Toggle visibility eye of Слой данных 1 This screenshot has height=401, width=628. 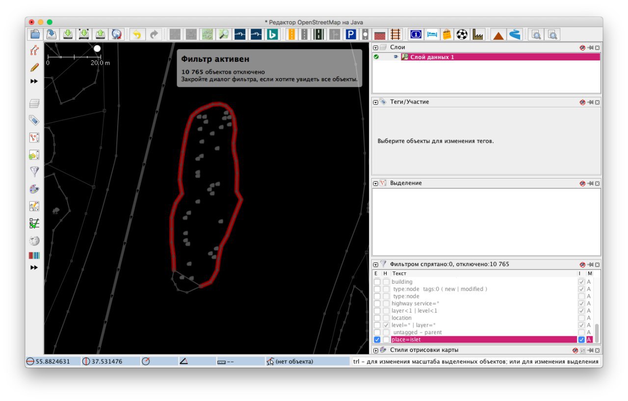point(396,57)
